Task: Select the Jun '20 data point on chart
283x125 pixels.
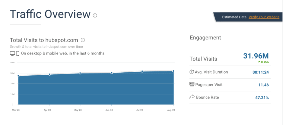Action: (x=112, y=73)
